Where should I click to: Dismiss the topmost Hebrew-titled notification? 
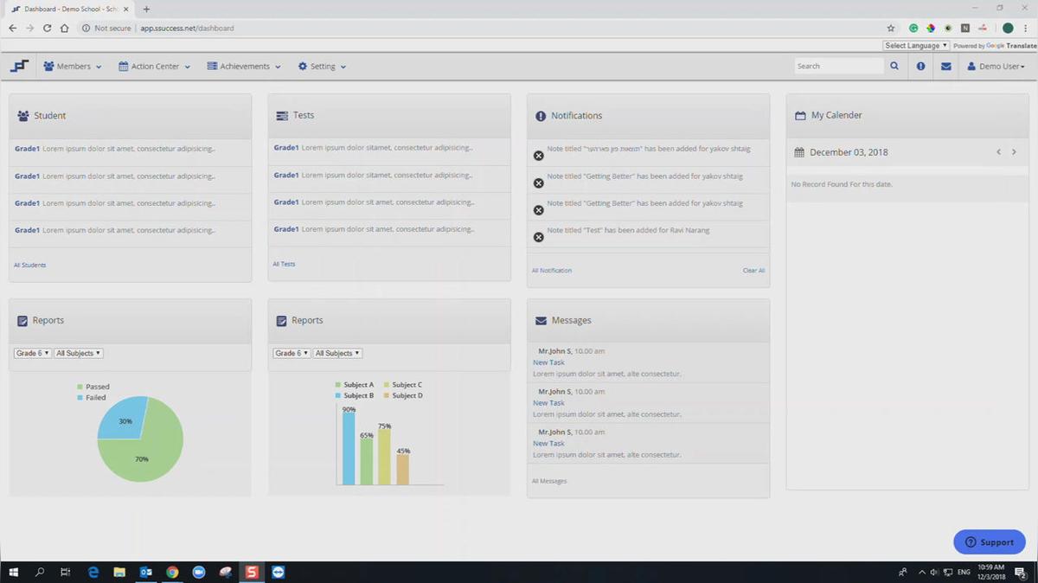pos(538,156)
